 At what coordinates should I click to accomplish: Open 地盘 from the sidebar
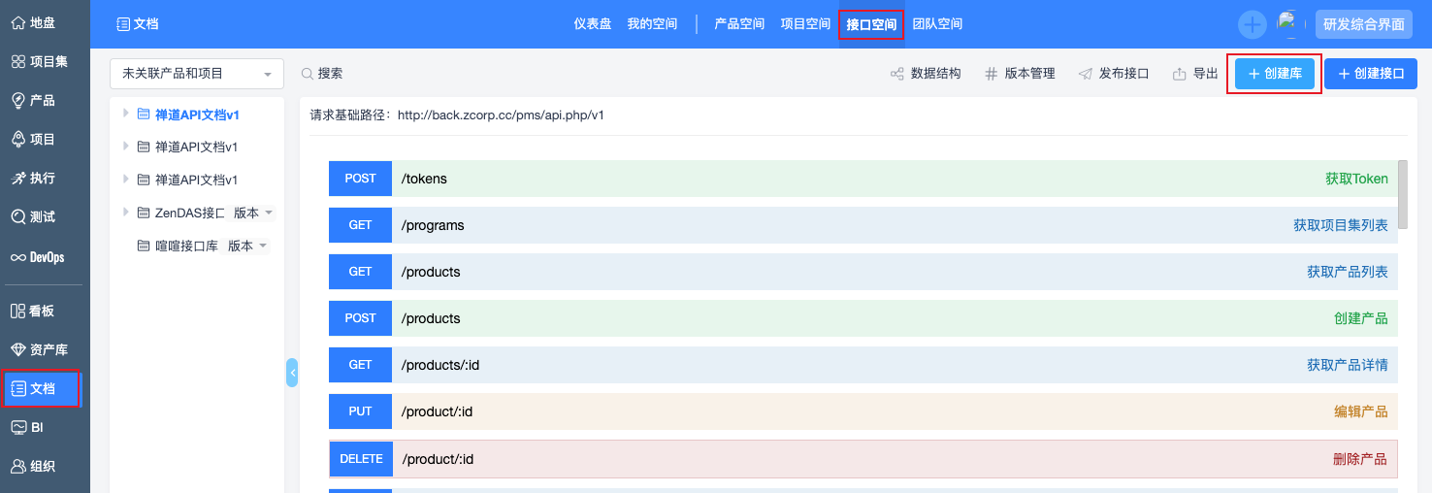tap(34, 22)
